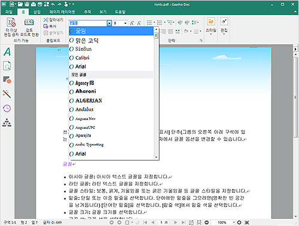Select the shapes icon in left sidebar
This screenshot has width=299, height=226.
7,80
